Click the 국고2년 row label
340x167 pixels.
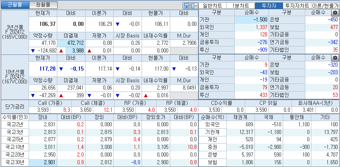click(x=15, y=125)
